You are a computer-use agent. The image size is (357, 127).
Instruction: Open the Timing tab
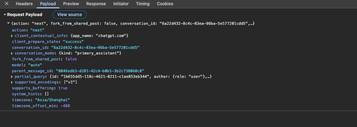pos(143,4)
